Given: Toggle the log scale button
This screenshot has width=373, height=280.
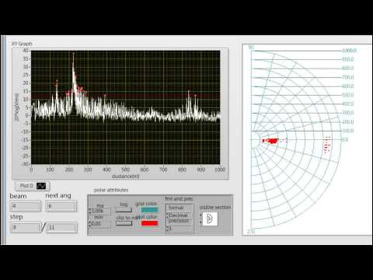Looking at the screenshot, I should (124, 210).
